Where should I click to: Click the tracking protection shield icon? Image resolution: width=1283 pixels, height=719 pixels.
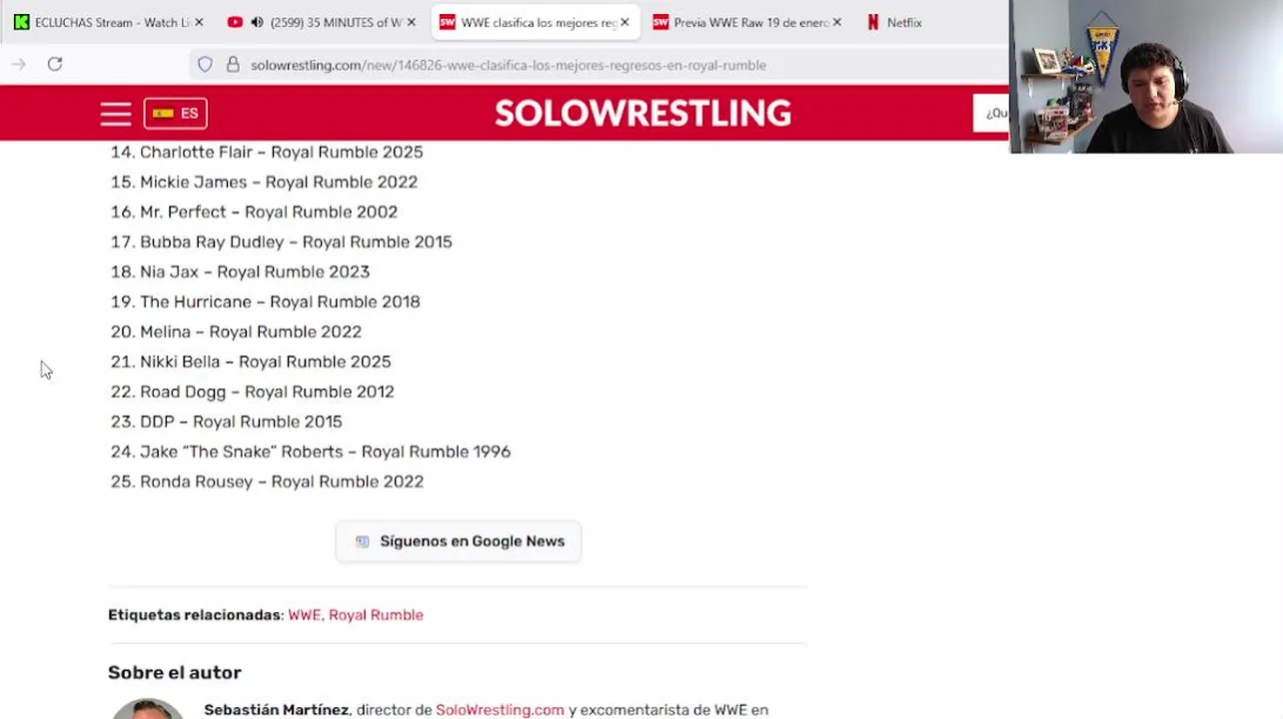point(205,65)
